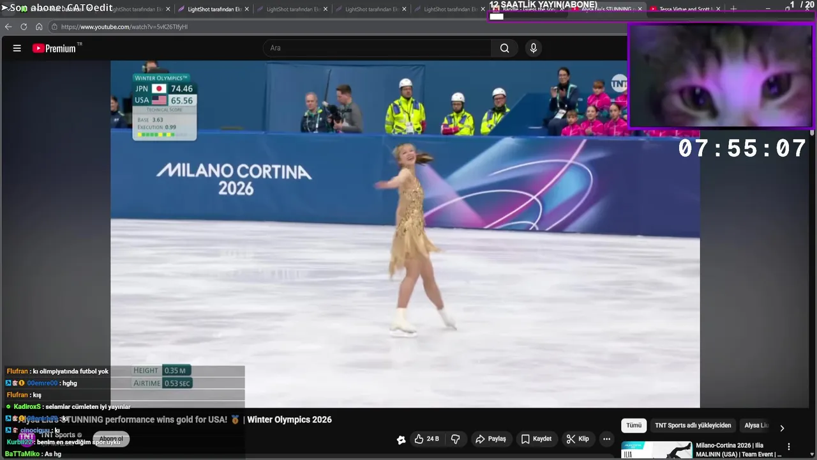Open the YouTube hamburger guide menu
The width and height of the screenshot is (817, 460).
pyautogui.click(x=17, y=48)
